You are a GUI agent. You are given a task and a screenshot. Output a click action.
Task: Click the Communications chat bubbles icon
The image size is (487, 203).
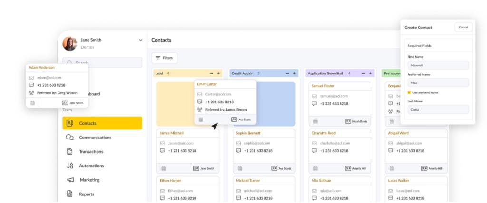tap(70, 137)
